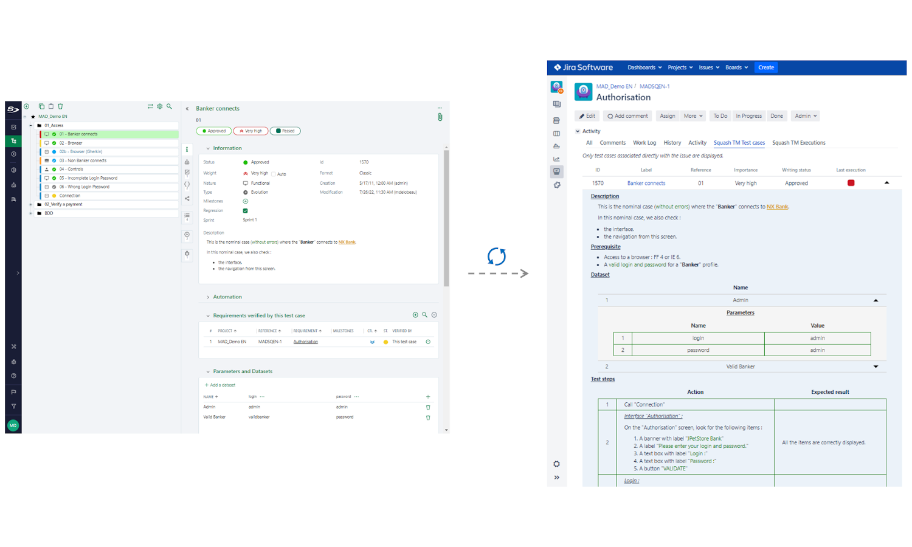Viewport: 912px width, 547px height.
Task: Open the Jira sidebar settings gear
Action: (556, 464)
